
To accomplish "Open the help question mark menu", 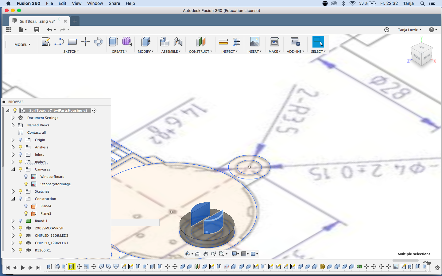I will click(433, 30).
